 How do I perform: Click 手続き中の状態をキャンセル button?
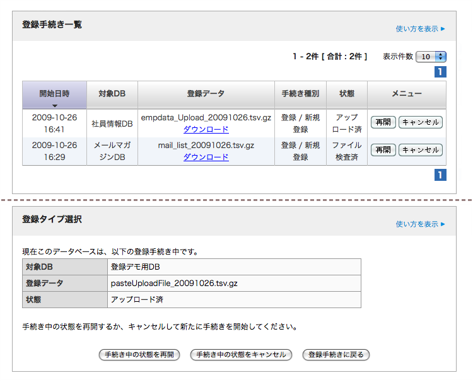click(241, 355)
